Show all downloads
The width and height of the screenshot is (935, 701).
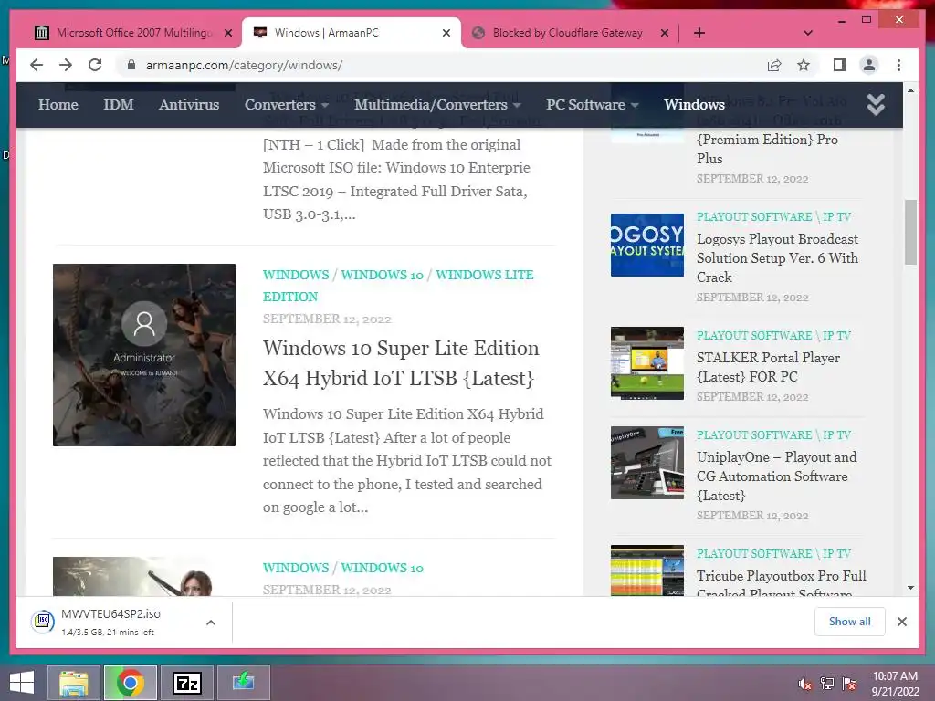pos(850,622)
